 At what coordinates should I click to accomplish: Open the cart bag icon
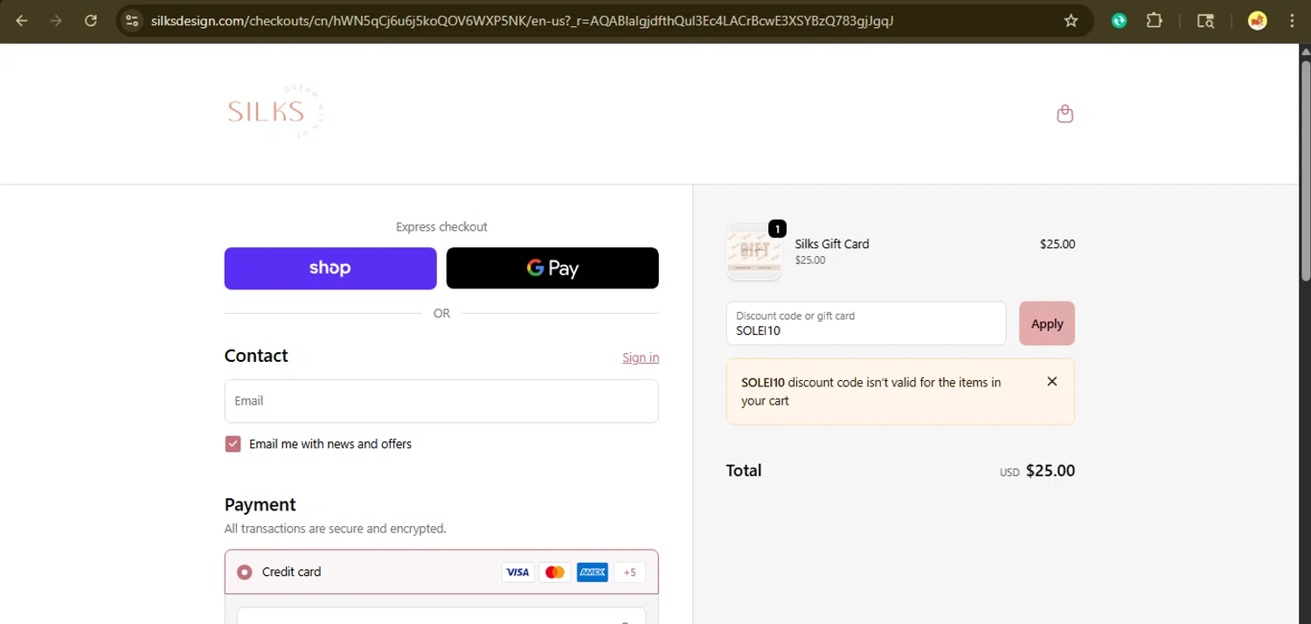(1065, 114)
